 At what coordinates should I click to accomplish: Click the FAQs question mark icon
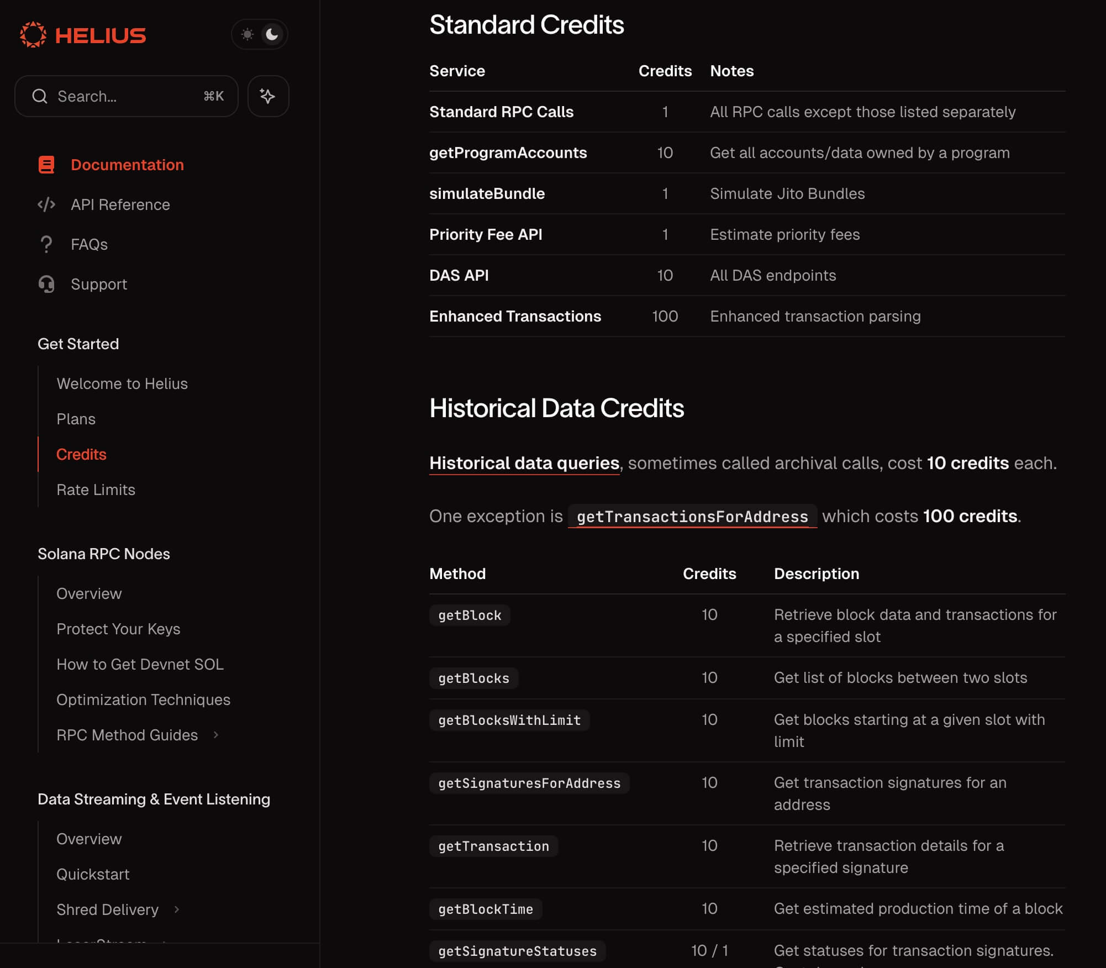[x=46, y=244]
